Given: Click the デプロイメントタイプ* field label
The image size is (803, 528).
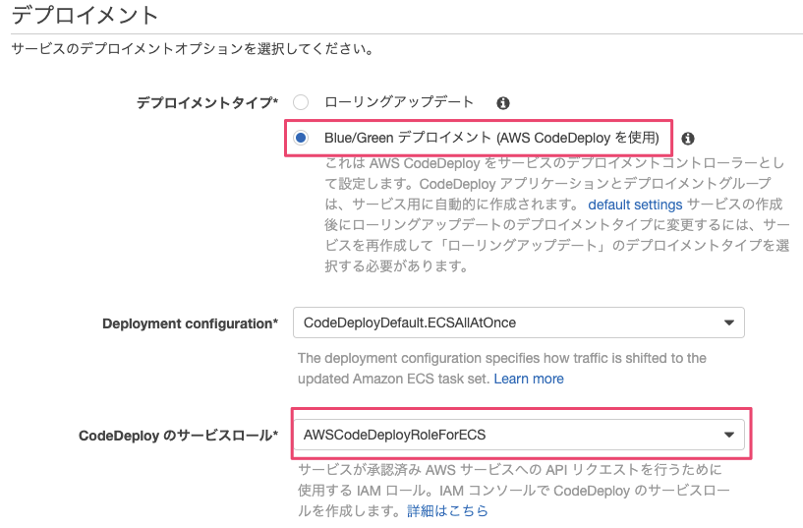Looking at the screenshot, I should click(x=206, y=102).
